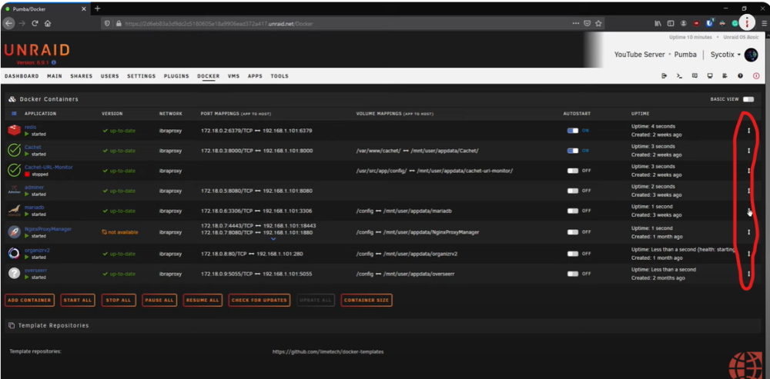This screenshot has height=379, width=770.
Task: Enable autostart for organizrv2
Action: pos(573,254)
